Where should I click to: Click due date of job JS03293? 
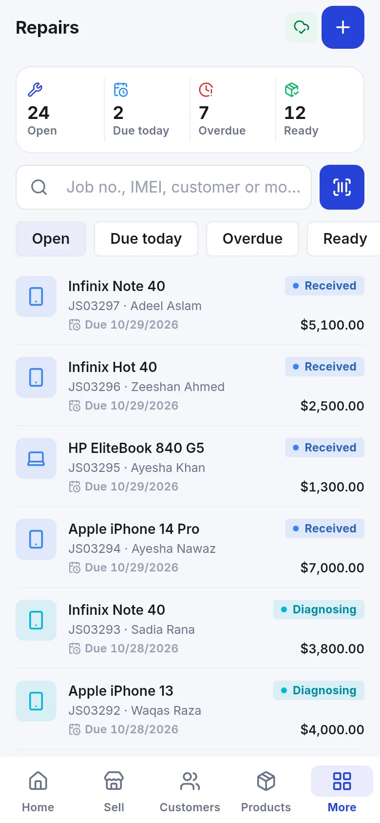(124, 648)
